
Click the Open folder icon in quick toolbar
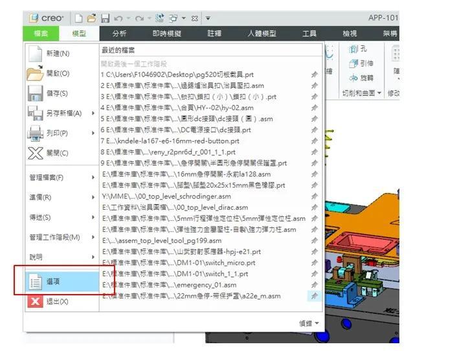tap(92, 18)
